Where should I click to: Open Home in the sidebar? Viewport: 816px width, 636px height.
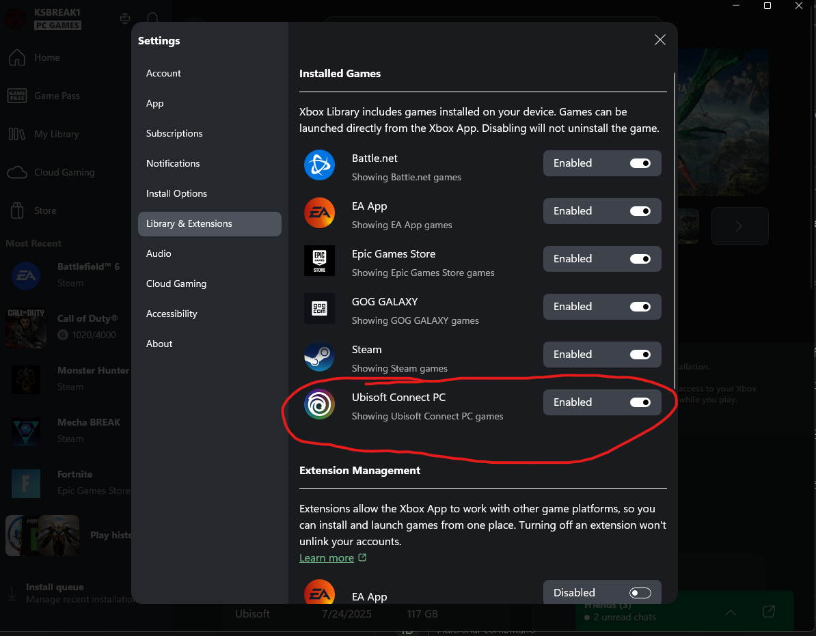(47, 57)
